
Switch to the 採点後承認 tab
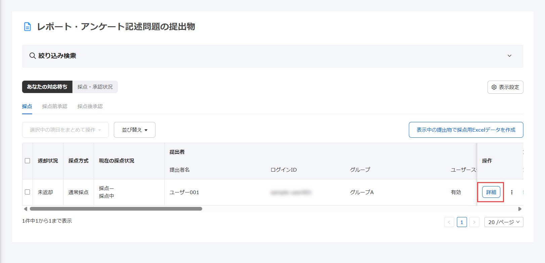[x=90, y=106]
